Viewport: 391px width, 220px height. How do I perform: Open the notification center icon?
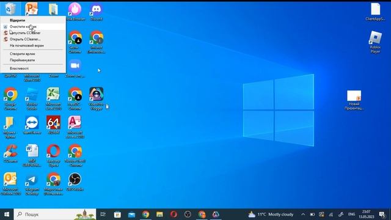382,215
